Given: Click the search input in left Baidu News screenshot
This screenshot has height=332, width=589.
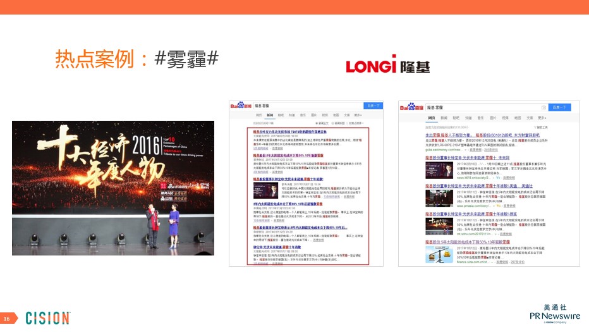Looking at the screenshot, I should [x=308, y=106].
